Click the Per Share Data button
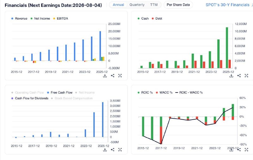 click(x=178, y=5)
